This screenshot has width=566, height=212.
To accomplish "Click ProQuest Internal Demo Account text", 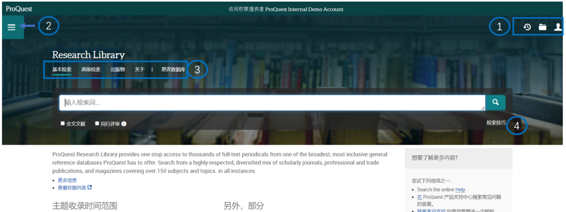I will 304,9.
